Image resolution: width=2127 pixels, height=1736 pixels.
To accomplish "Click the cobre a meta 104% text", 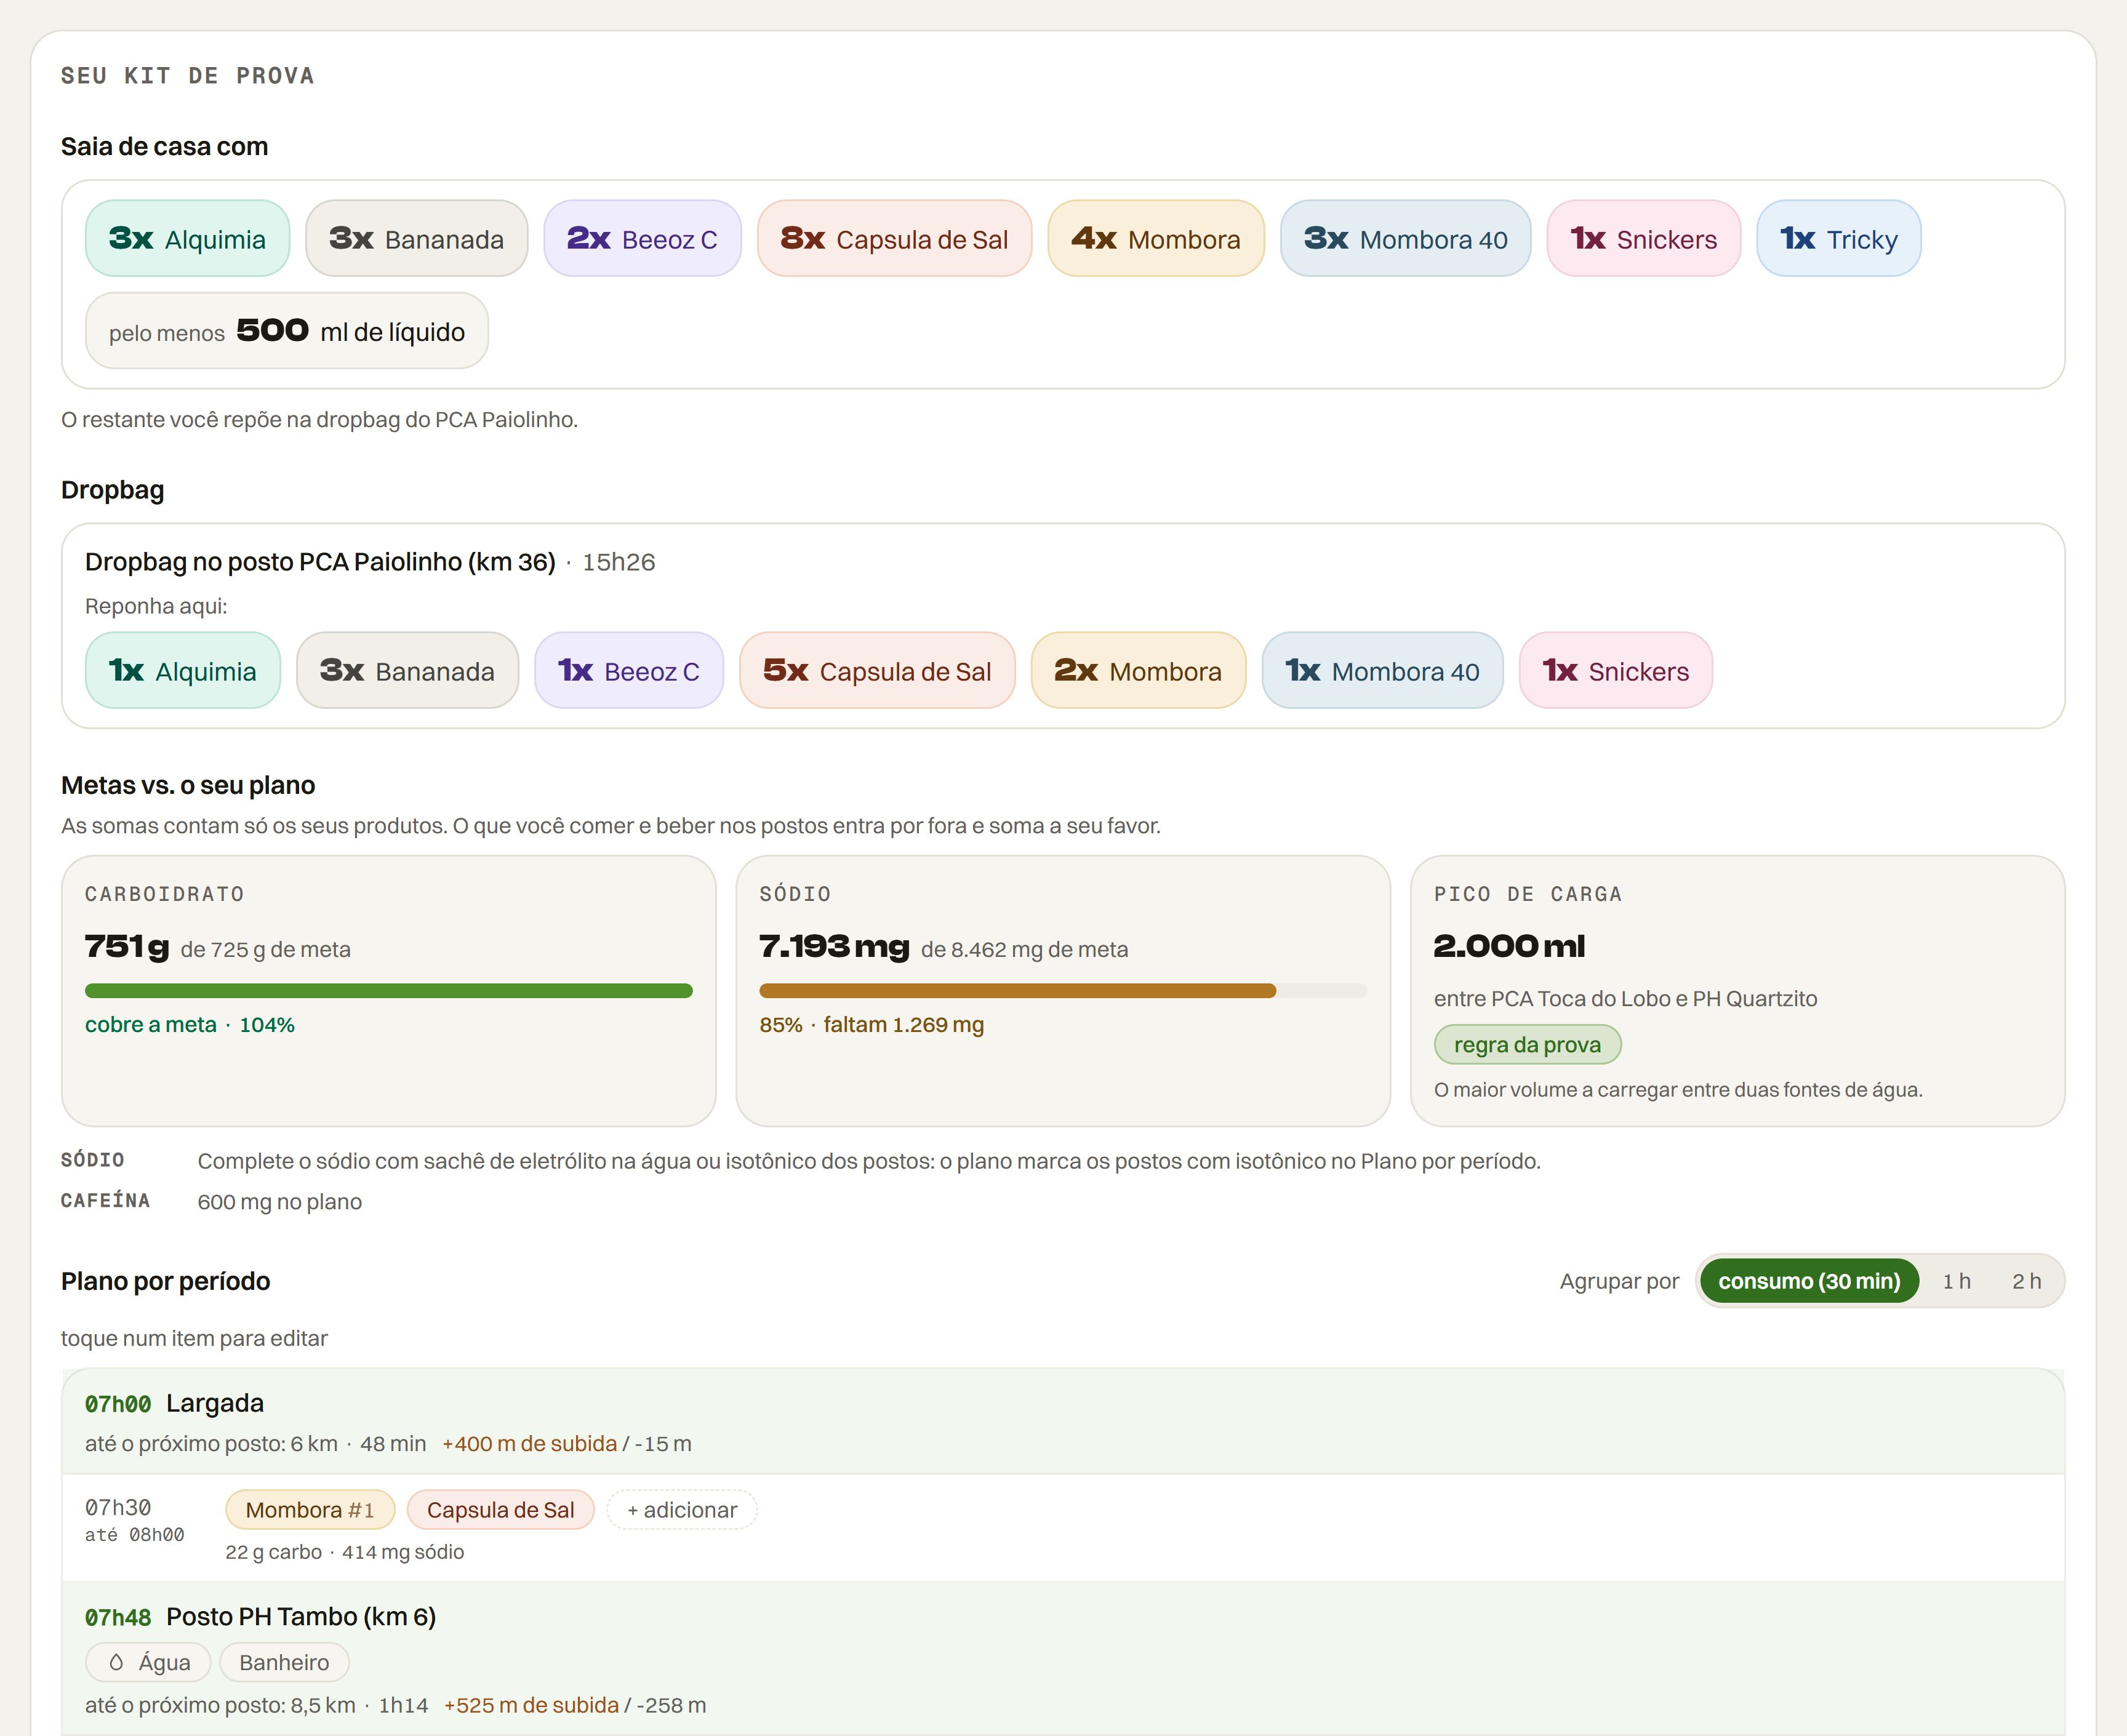I will tap(190, 1025).
